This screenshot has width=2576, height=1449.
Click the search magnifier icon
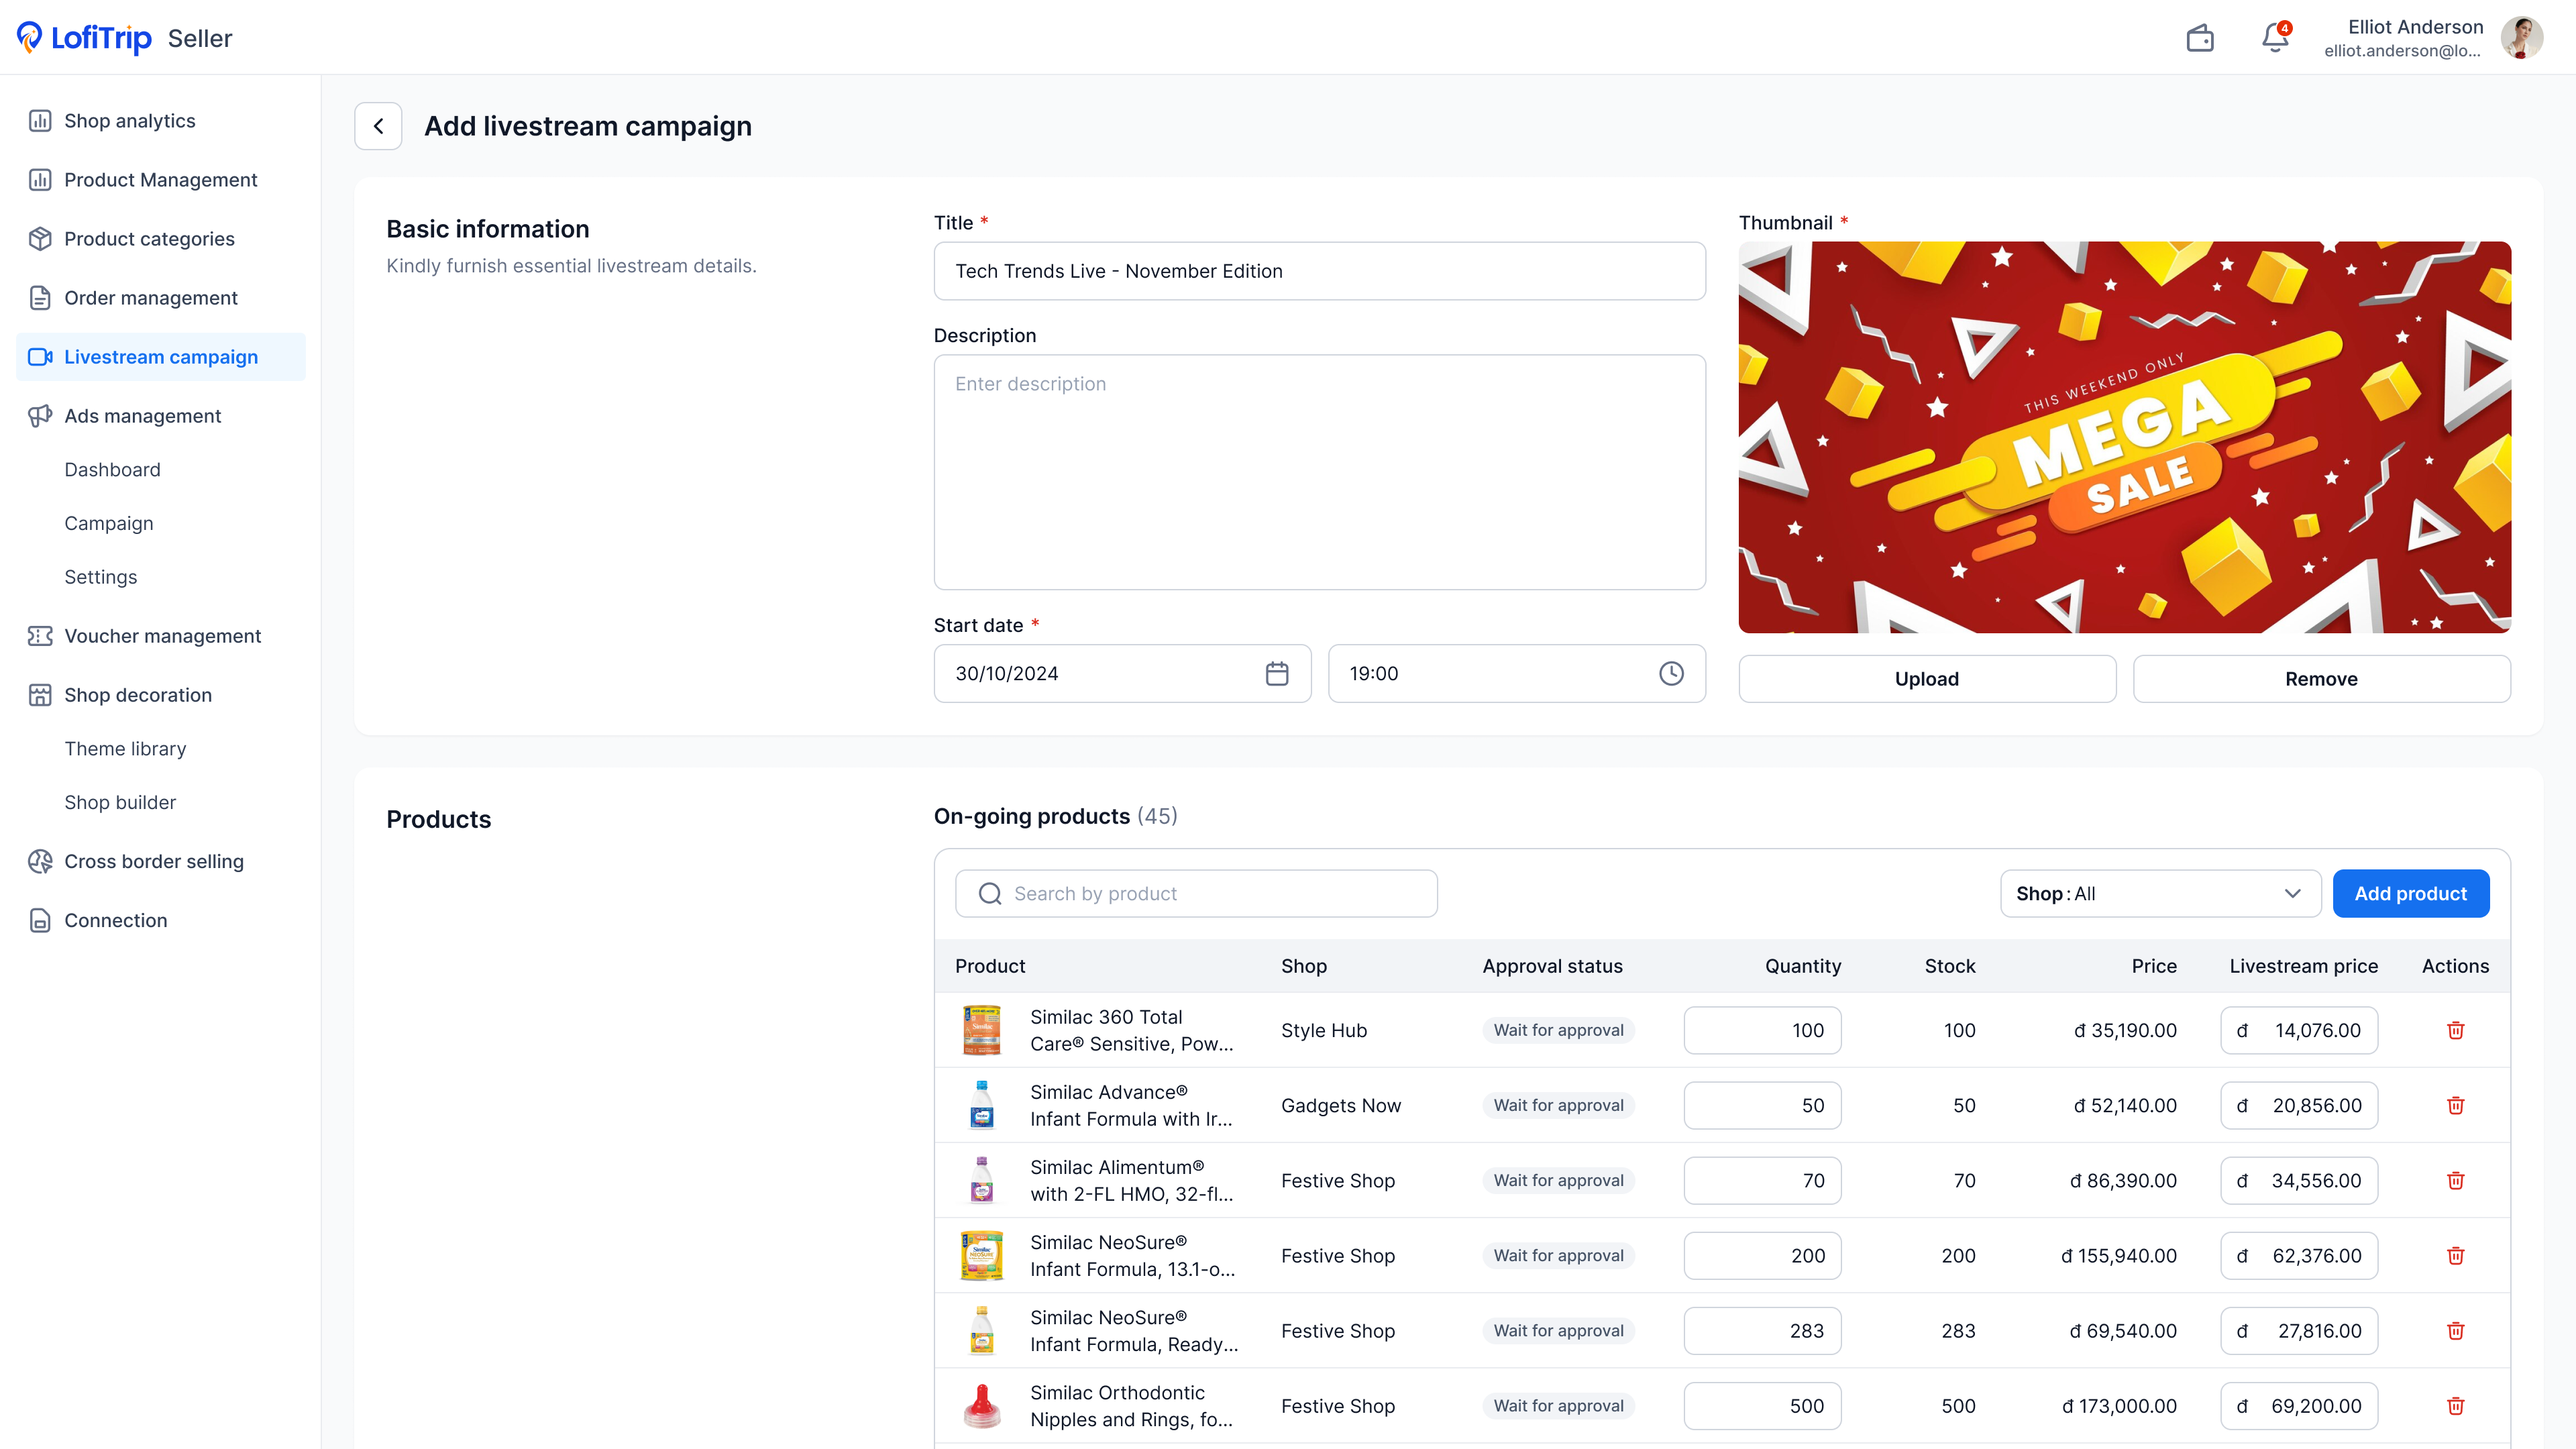tap(990, 893)
